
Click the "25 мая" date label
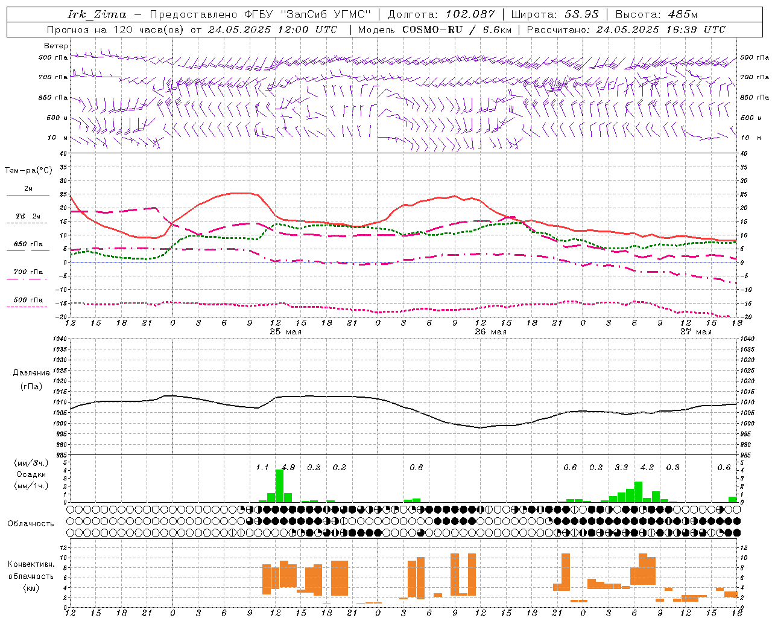[286, 332]
